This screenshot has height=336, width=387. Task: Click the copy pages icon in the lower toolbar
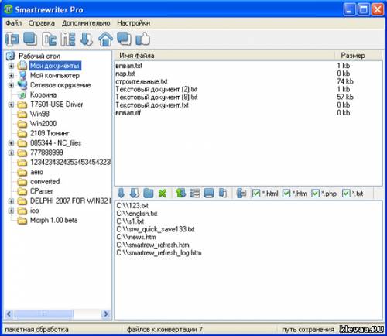coord(223,194)
